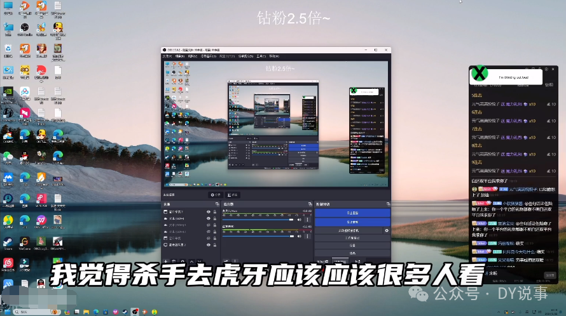This screenshot has width=566, height=316.
Task: Open Microsoft Edge from the taskbar
Action: click(95, 312)
